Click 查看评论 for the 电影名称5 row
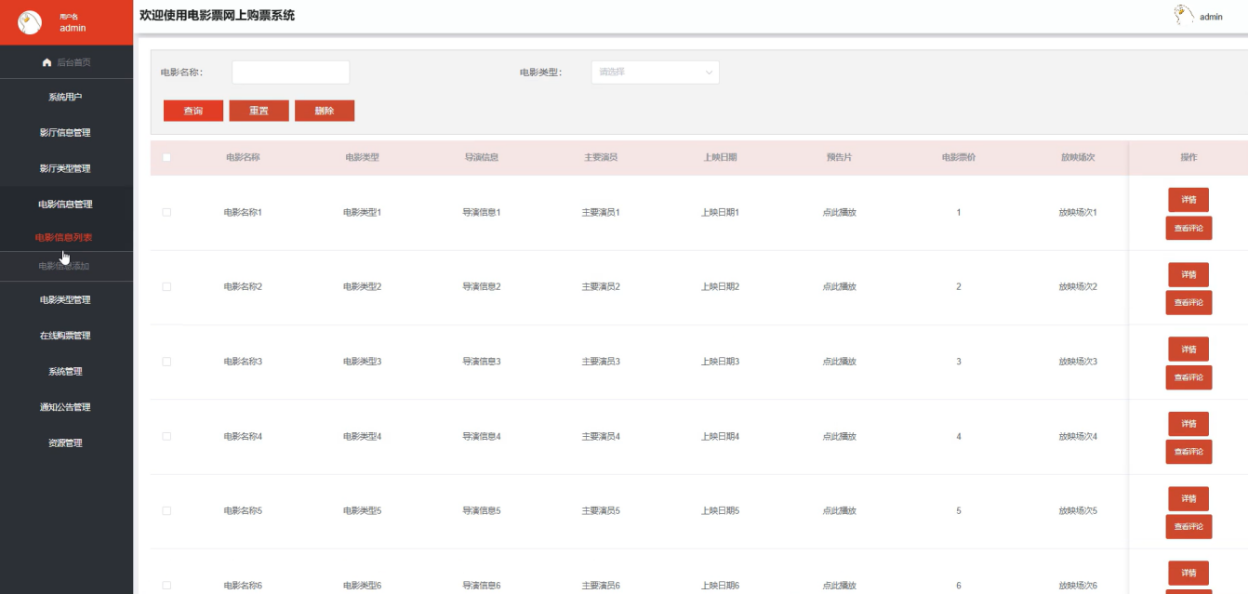This screenshot has height=594, width=1248. click(x=1188, y=526)
